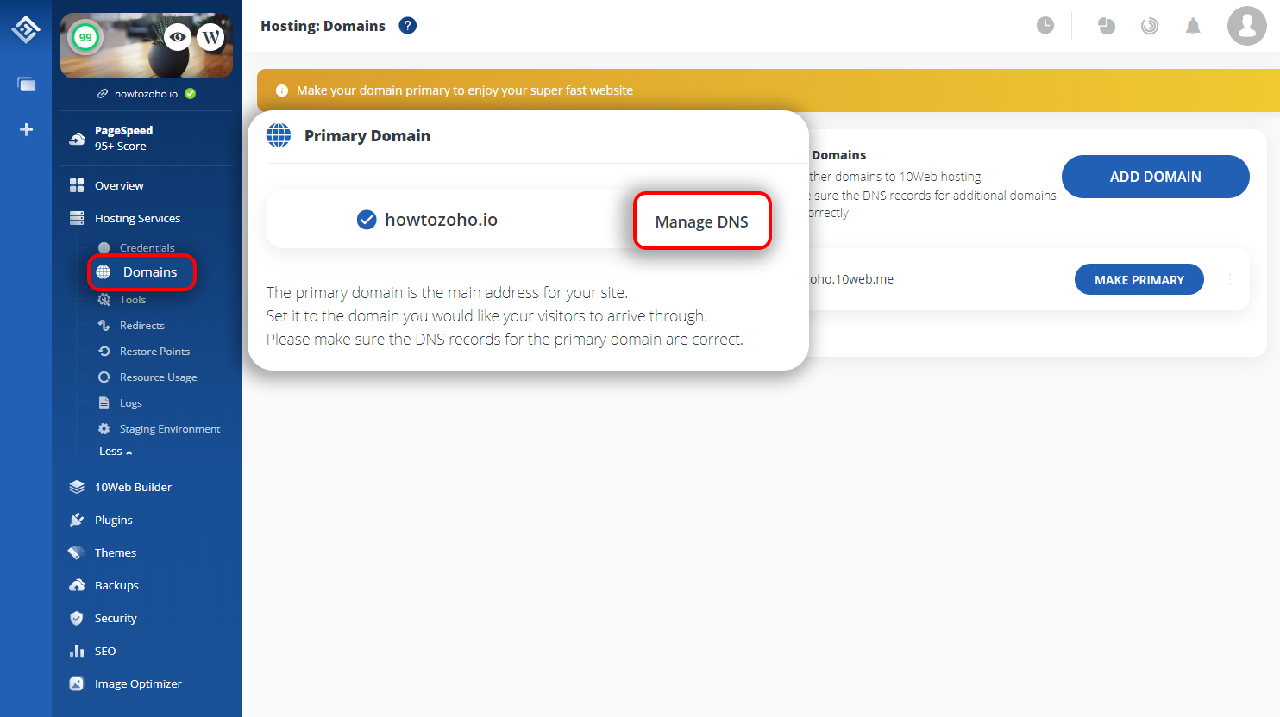Click the howtozoho.io primary domain text
Screen dimensions: 1280x717
(x=441, y=220)
